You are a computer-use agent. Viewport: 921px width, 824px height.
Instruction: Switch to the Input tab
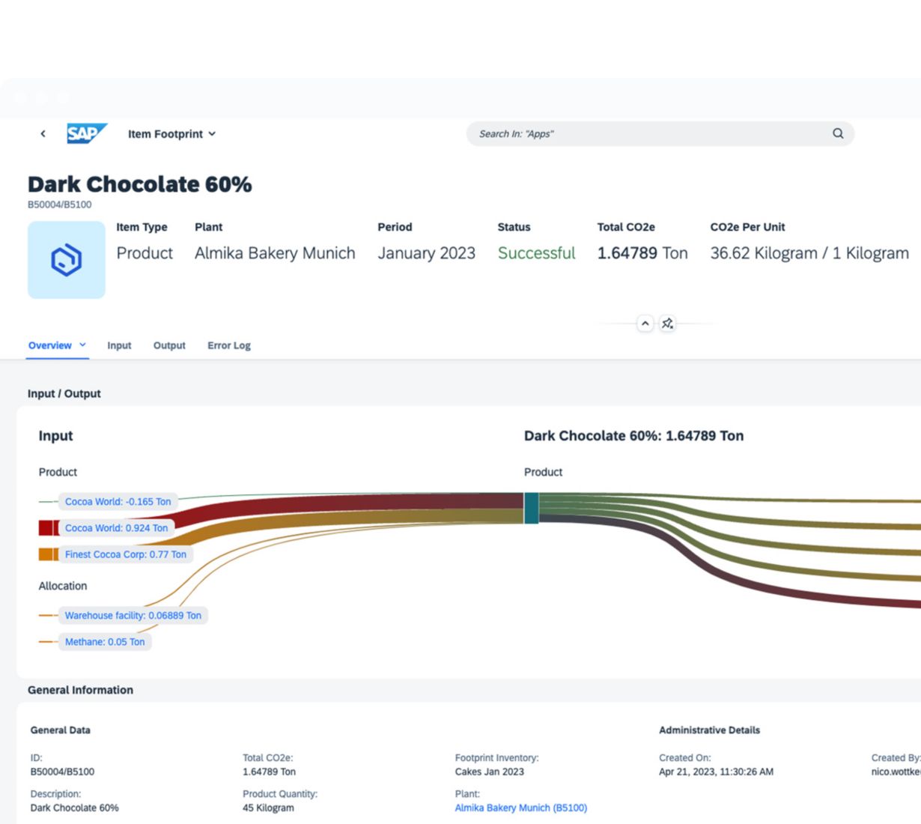[119, 345]
